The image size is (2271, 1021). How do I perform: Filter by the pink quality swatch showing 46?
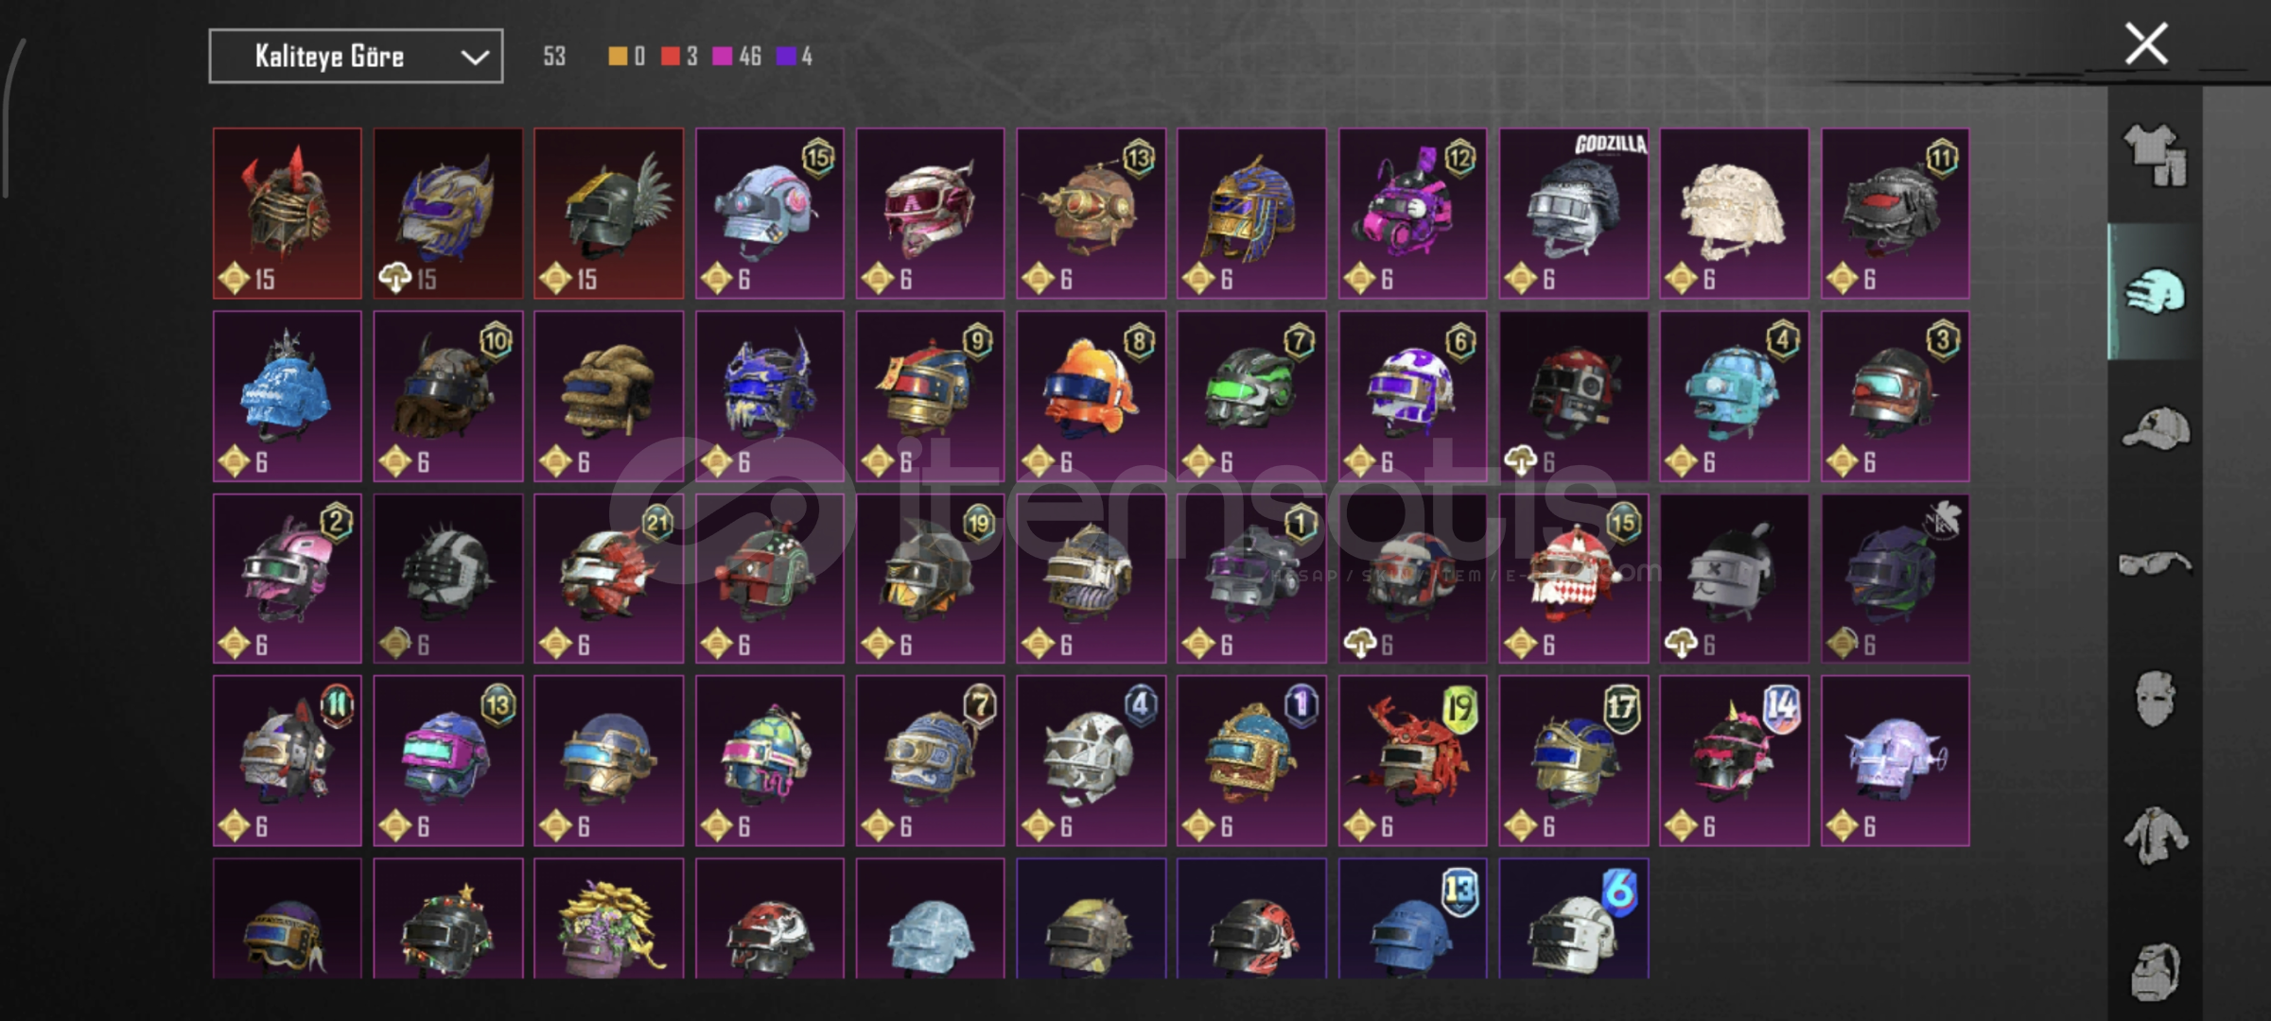[723, 57]
